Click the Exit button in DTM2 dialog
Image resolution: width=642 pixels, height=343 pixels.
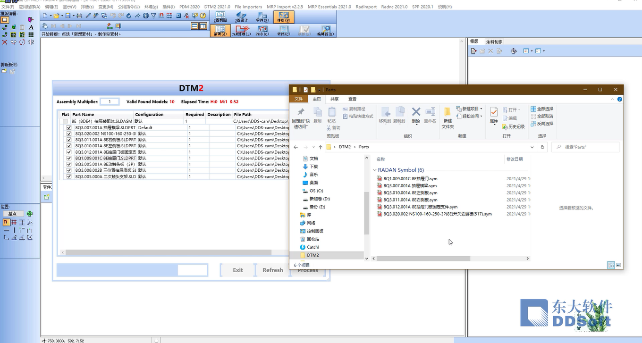[238, 270]
